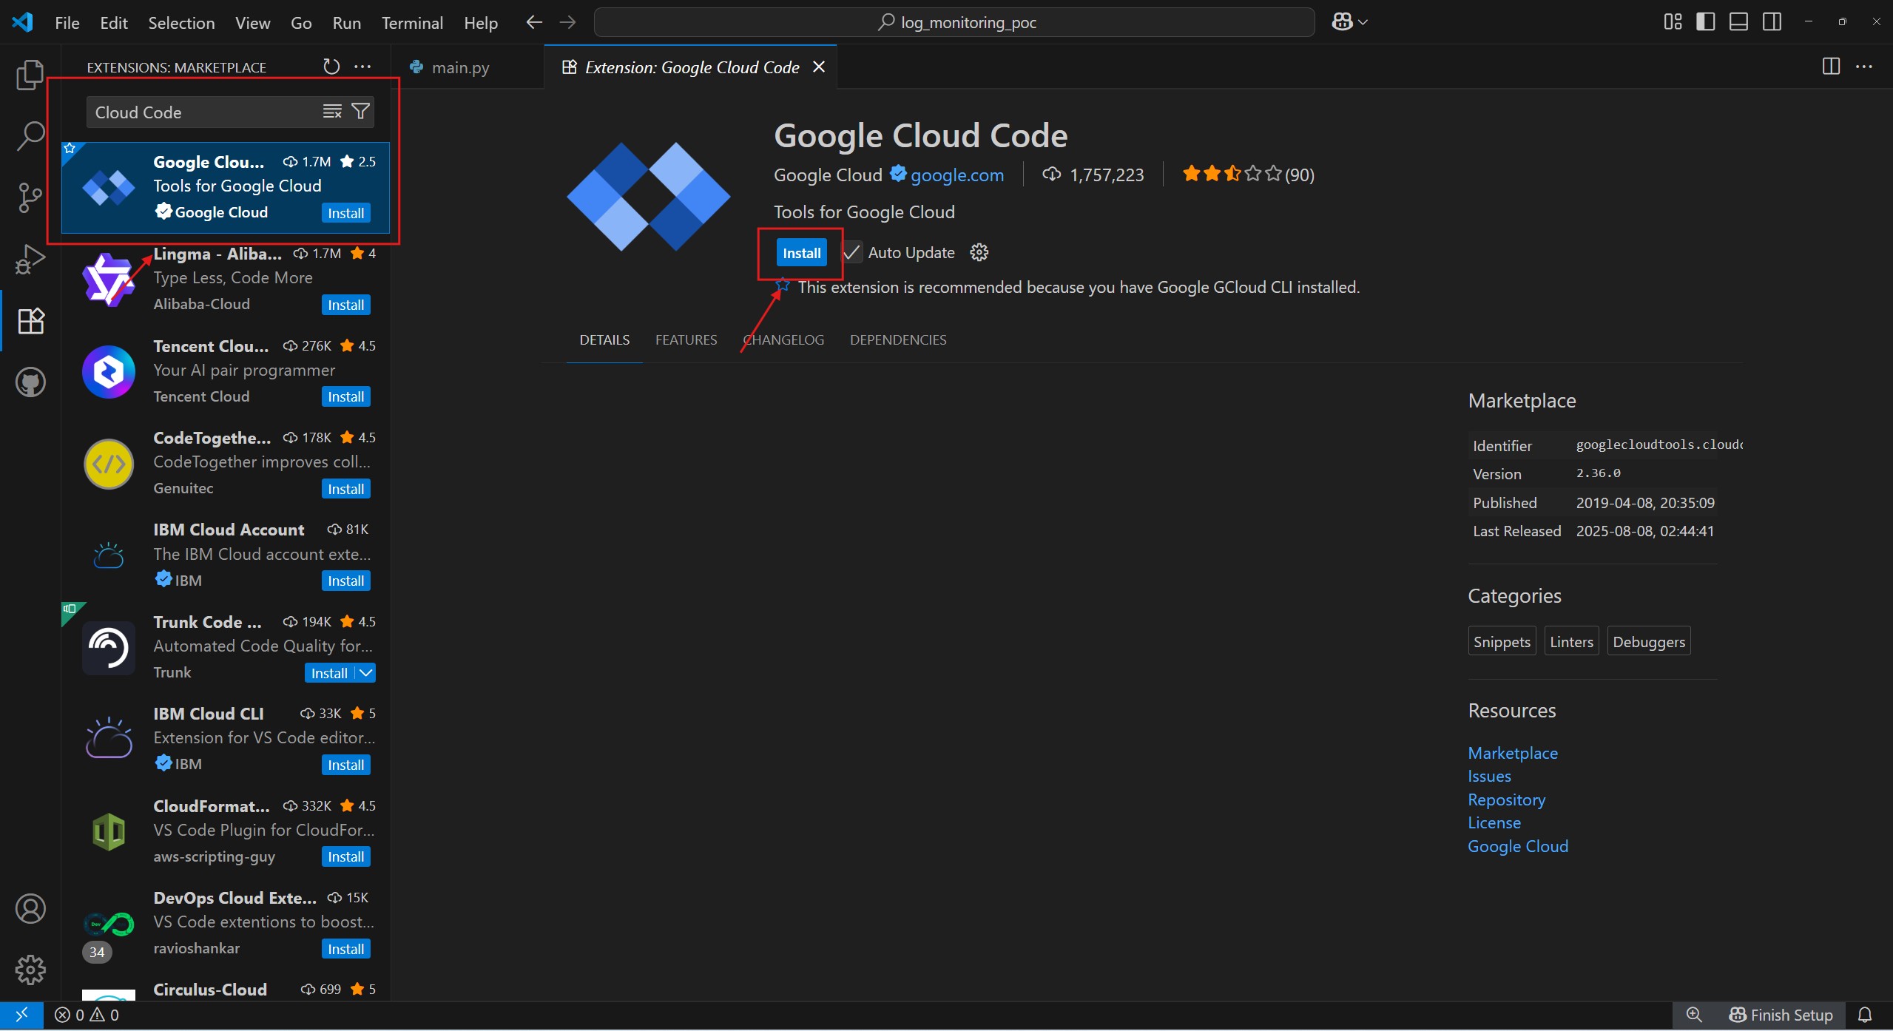Viewport: 1893px width, 1031px height.
Task: Open Run and Debug view
Action: pos(30,259)
